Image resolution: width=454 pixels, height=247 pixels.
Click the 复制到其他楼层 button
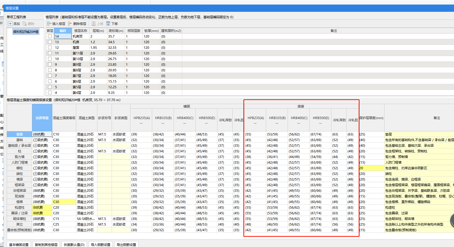point(46,244)
